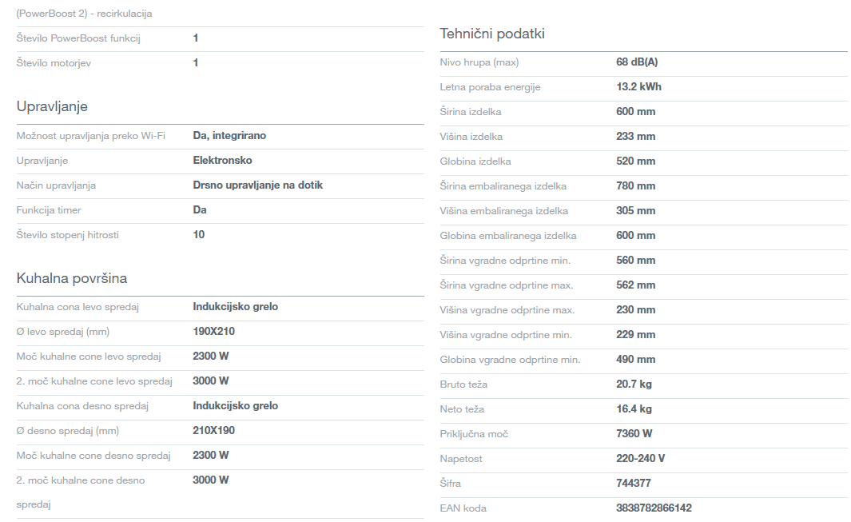
Task: Click the Napetost value 220-240 V
Action: point(640,459)
